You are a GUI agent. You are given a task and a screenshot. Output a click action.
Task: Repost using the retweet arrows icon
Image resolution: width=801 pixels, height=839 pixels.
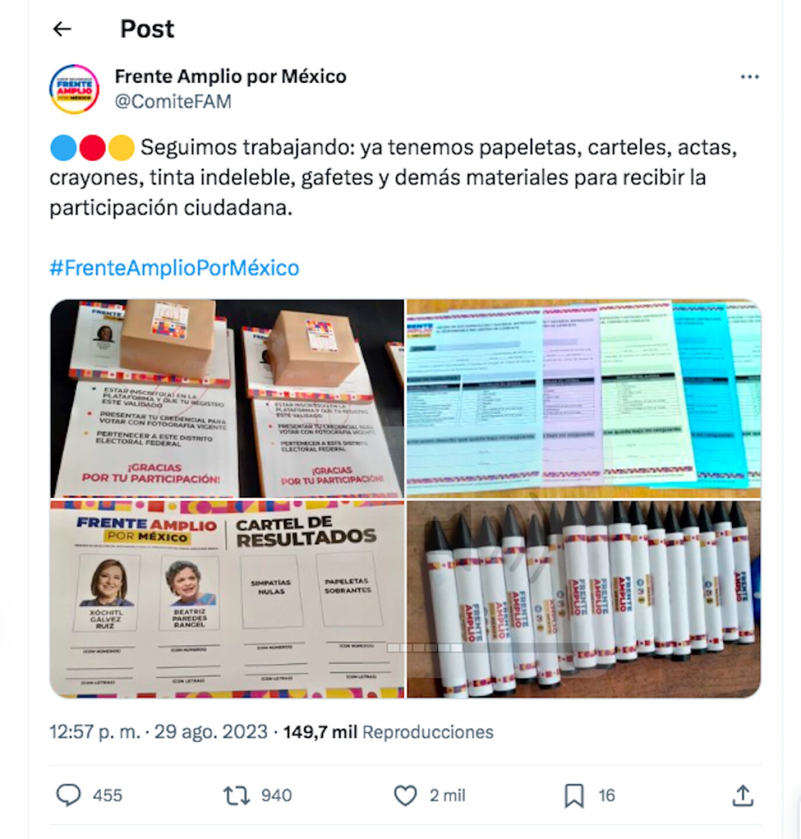coord(236,795)
